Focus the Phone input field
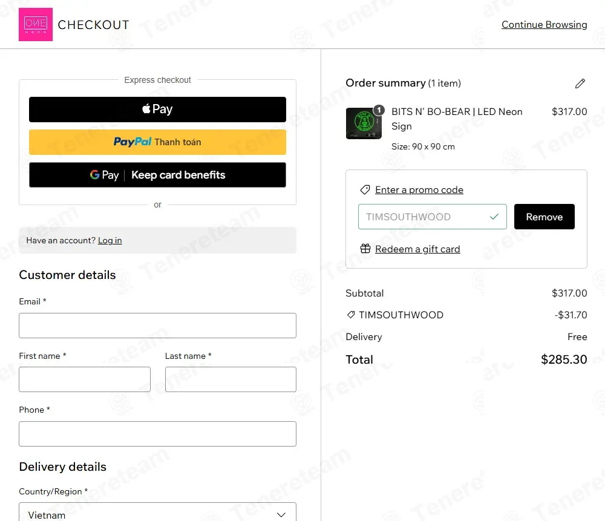The height and width of the screenshot is (521, 605). pyautogui.click(x=157, y=434)
